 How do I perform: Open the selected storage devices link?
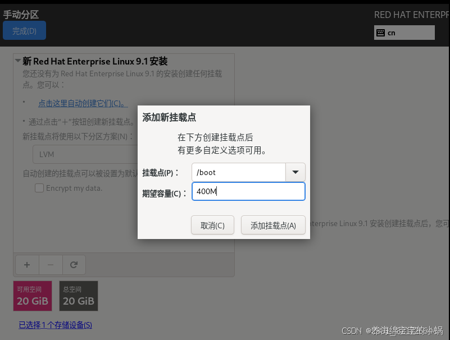tap(56, 325)
